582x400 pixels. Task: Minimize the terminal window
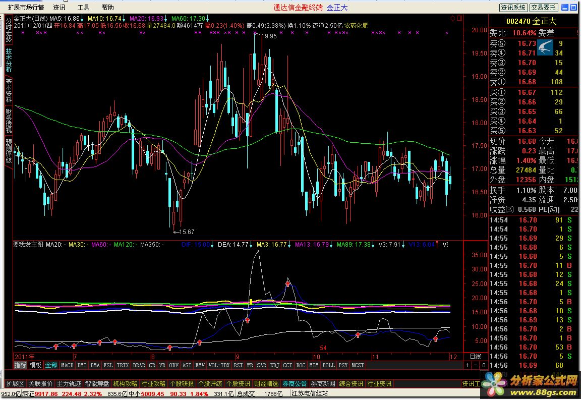[564, 8]
